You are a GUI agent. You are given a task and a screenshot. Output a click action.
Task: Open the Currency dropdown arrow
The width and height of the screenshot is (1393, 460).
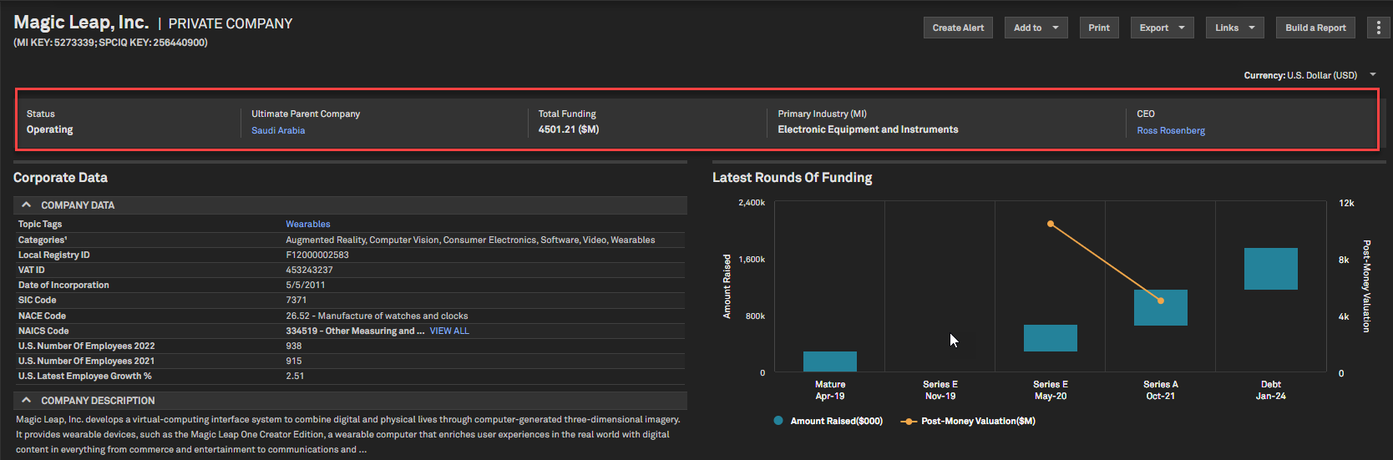point(1373,75)
